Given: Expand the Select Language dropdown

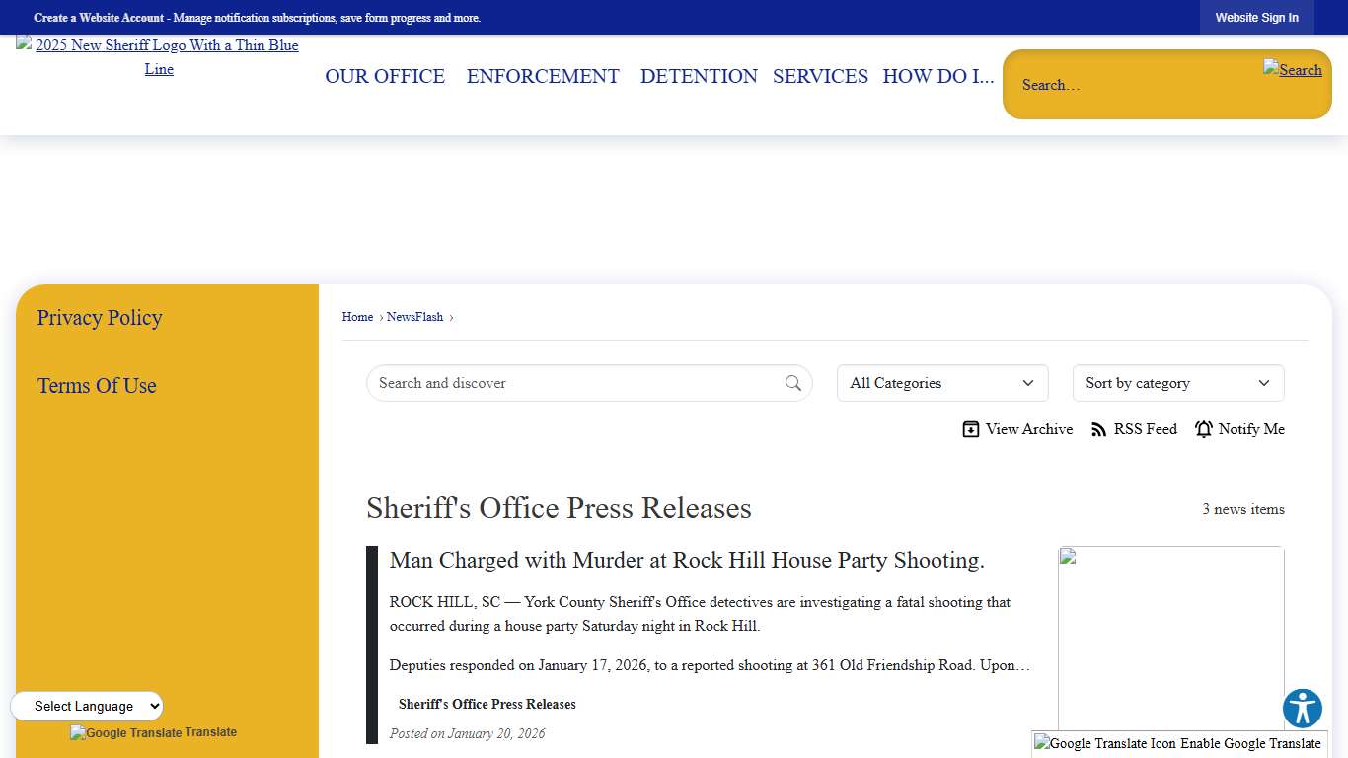Looking at the screenshot, I should pos(87,706).
